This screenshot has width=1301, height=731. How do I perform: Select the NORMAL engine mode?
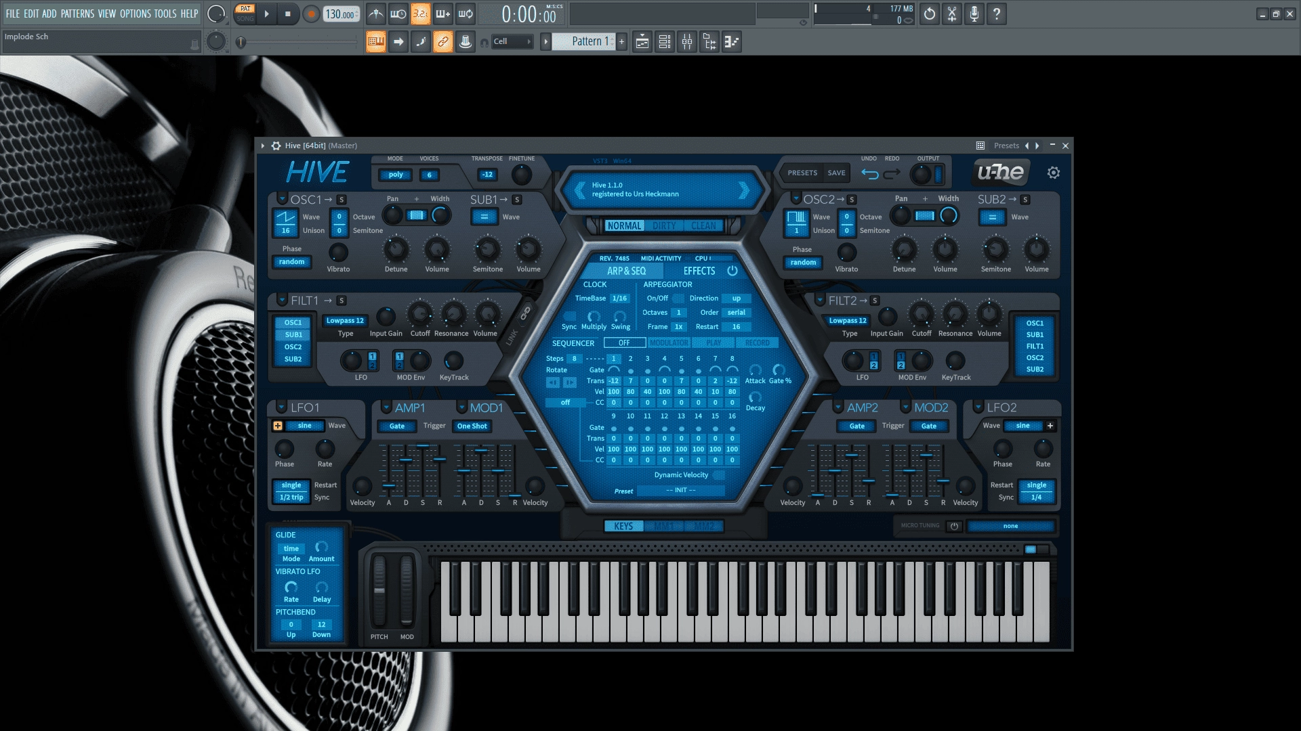[x=624, y=226]
